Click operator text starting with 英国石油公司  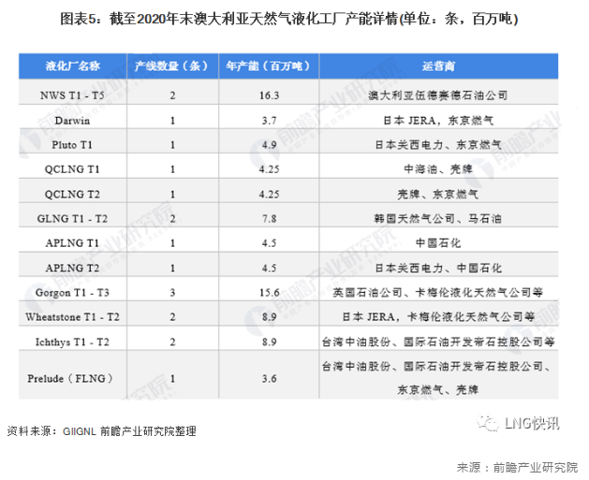438,293
